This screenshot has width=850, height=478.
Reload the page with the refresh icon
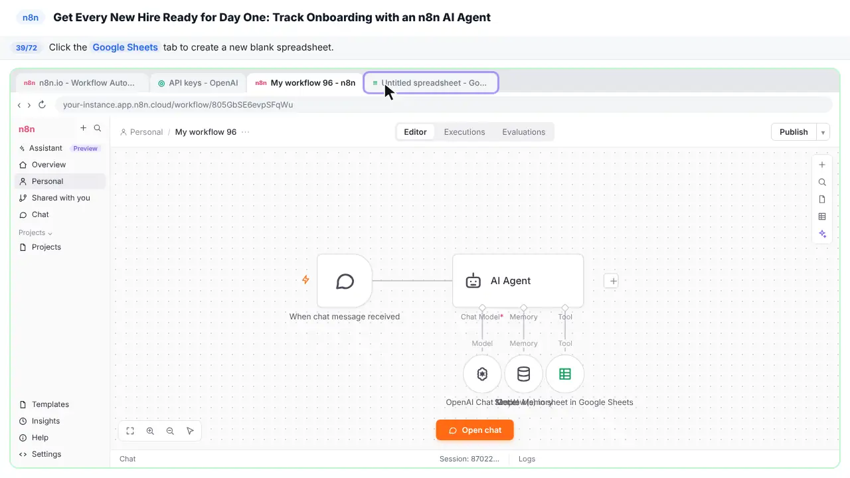pos(42,105)
